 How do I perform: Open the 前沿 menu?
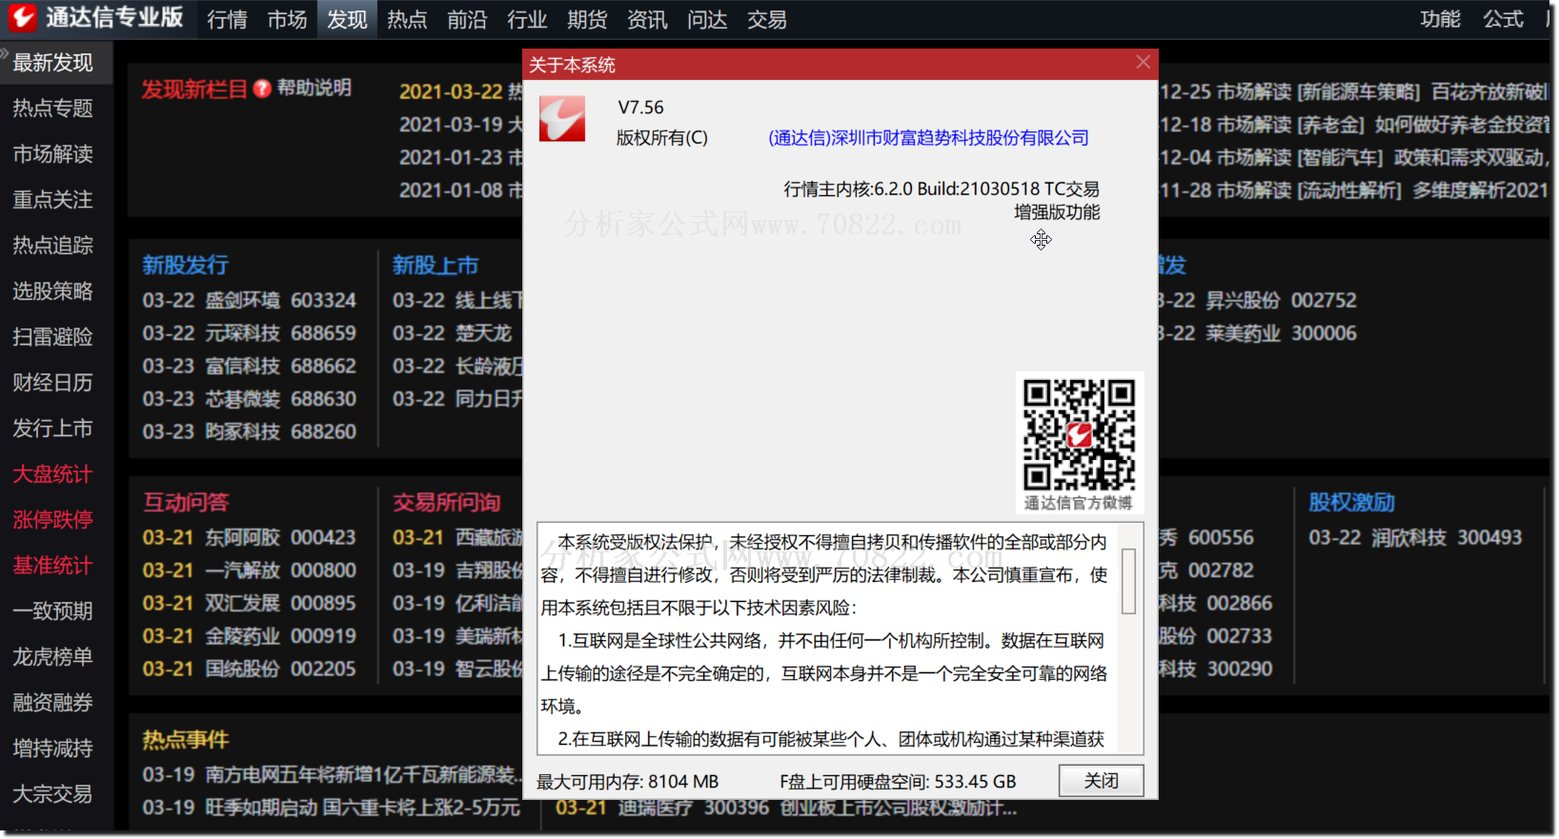467,20
